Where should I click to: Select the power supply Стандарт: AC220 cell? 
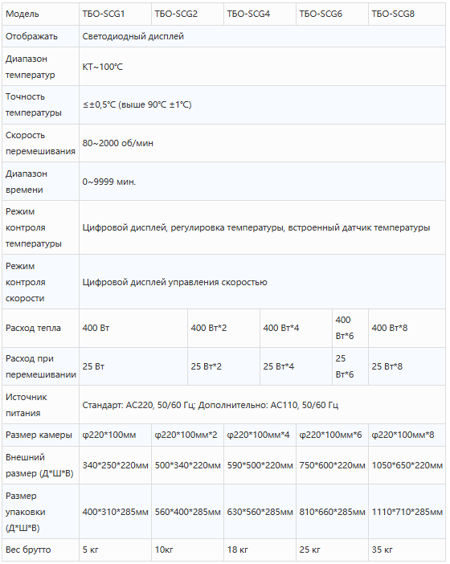click(x=262, y=405)
